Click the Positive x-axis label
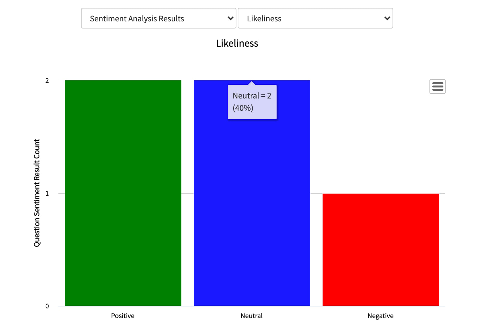The width and height of the screenshot is (491, 333). point(123,316)
